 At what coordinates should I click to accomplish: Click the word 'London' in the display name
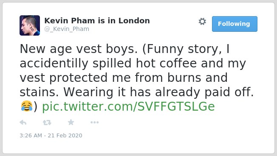click(x=134, y=21)
